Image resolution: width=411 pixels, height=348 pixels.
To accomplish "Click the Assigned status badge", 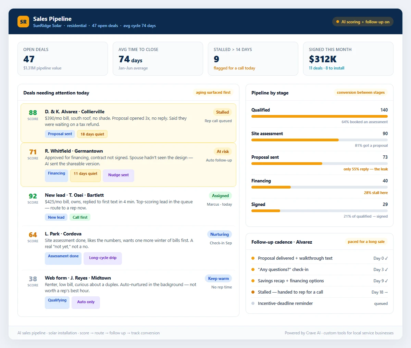I will pos(220,196).
